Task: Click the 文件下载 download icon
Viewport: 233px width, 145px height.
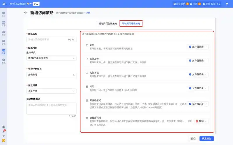Action: 87,73
